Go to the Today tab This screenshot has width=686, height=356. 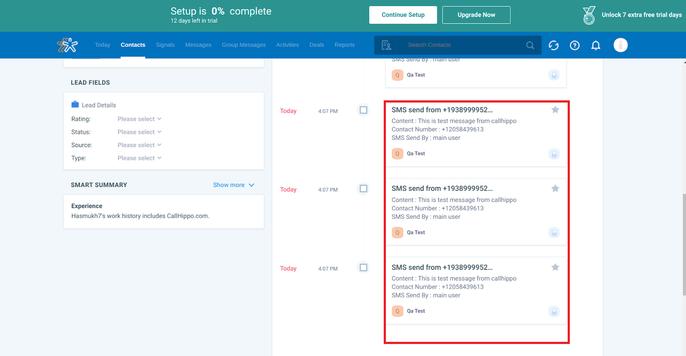(102, 45)
